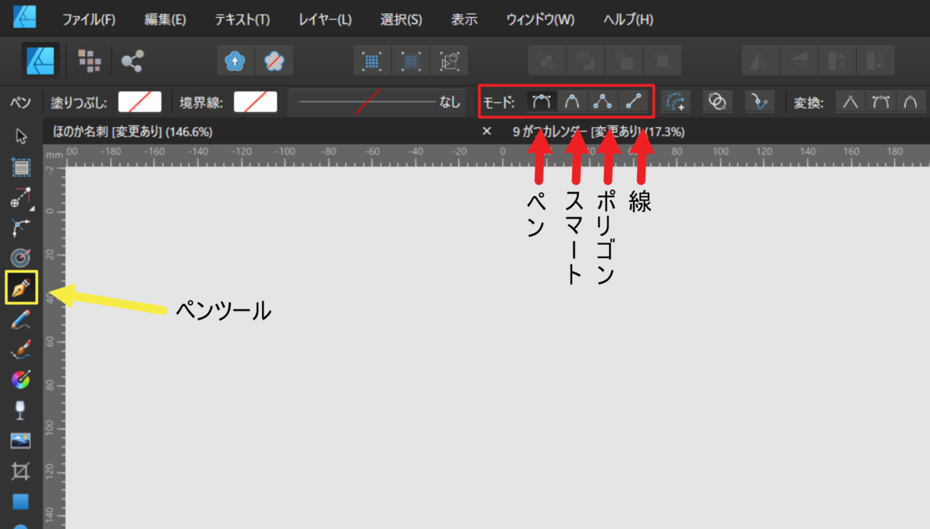This screenshot has width=930, height=529.
Task: Select the ポリゴン (Polygon) mode icon
Action: (x=602, y=101)
